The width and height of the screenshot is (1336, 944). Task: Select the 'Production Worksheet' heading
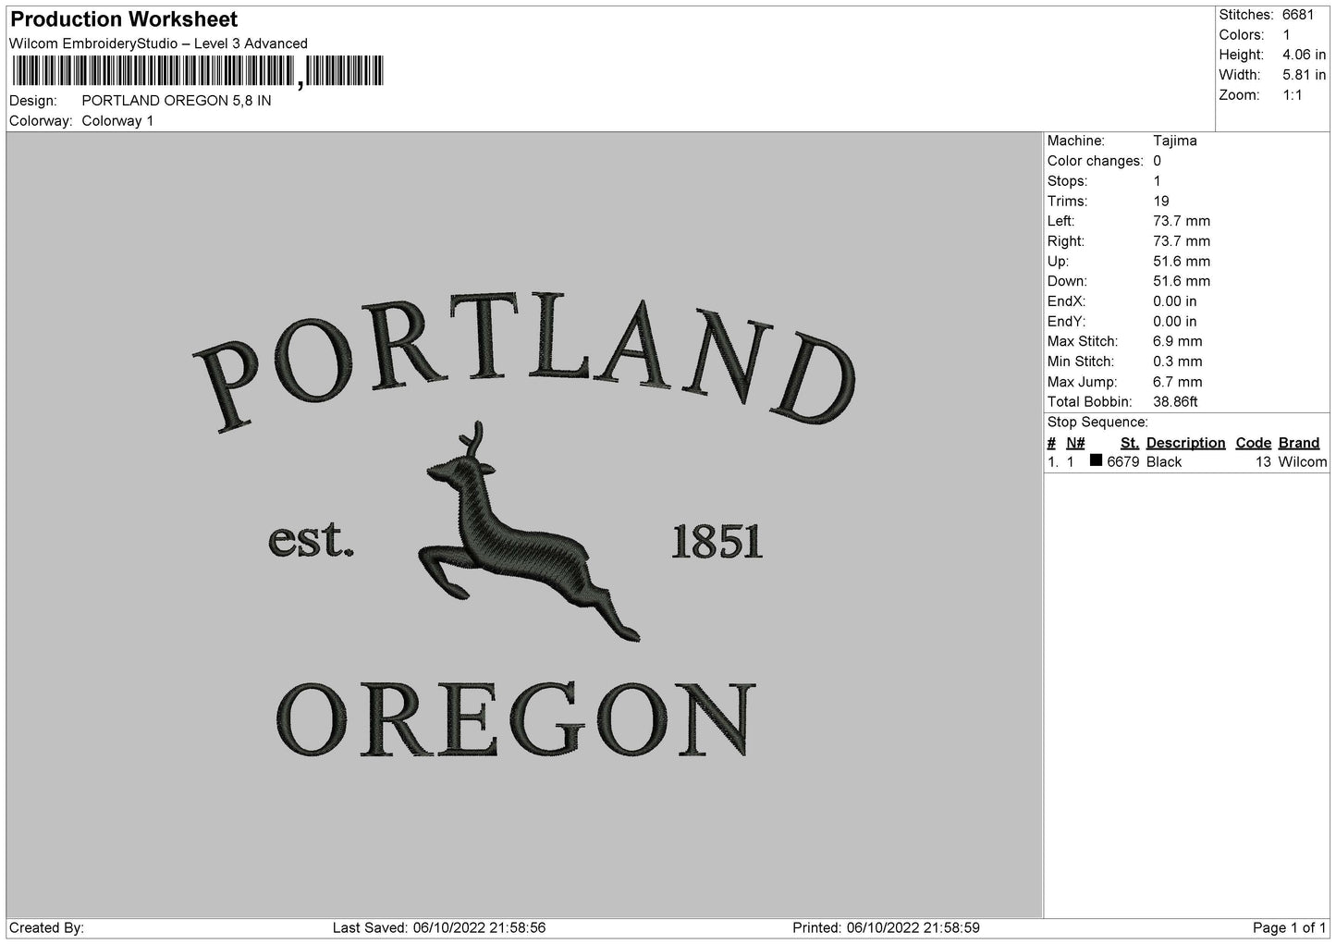click(124, 19)
